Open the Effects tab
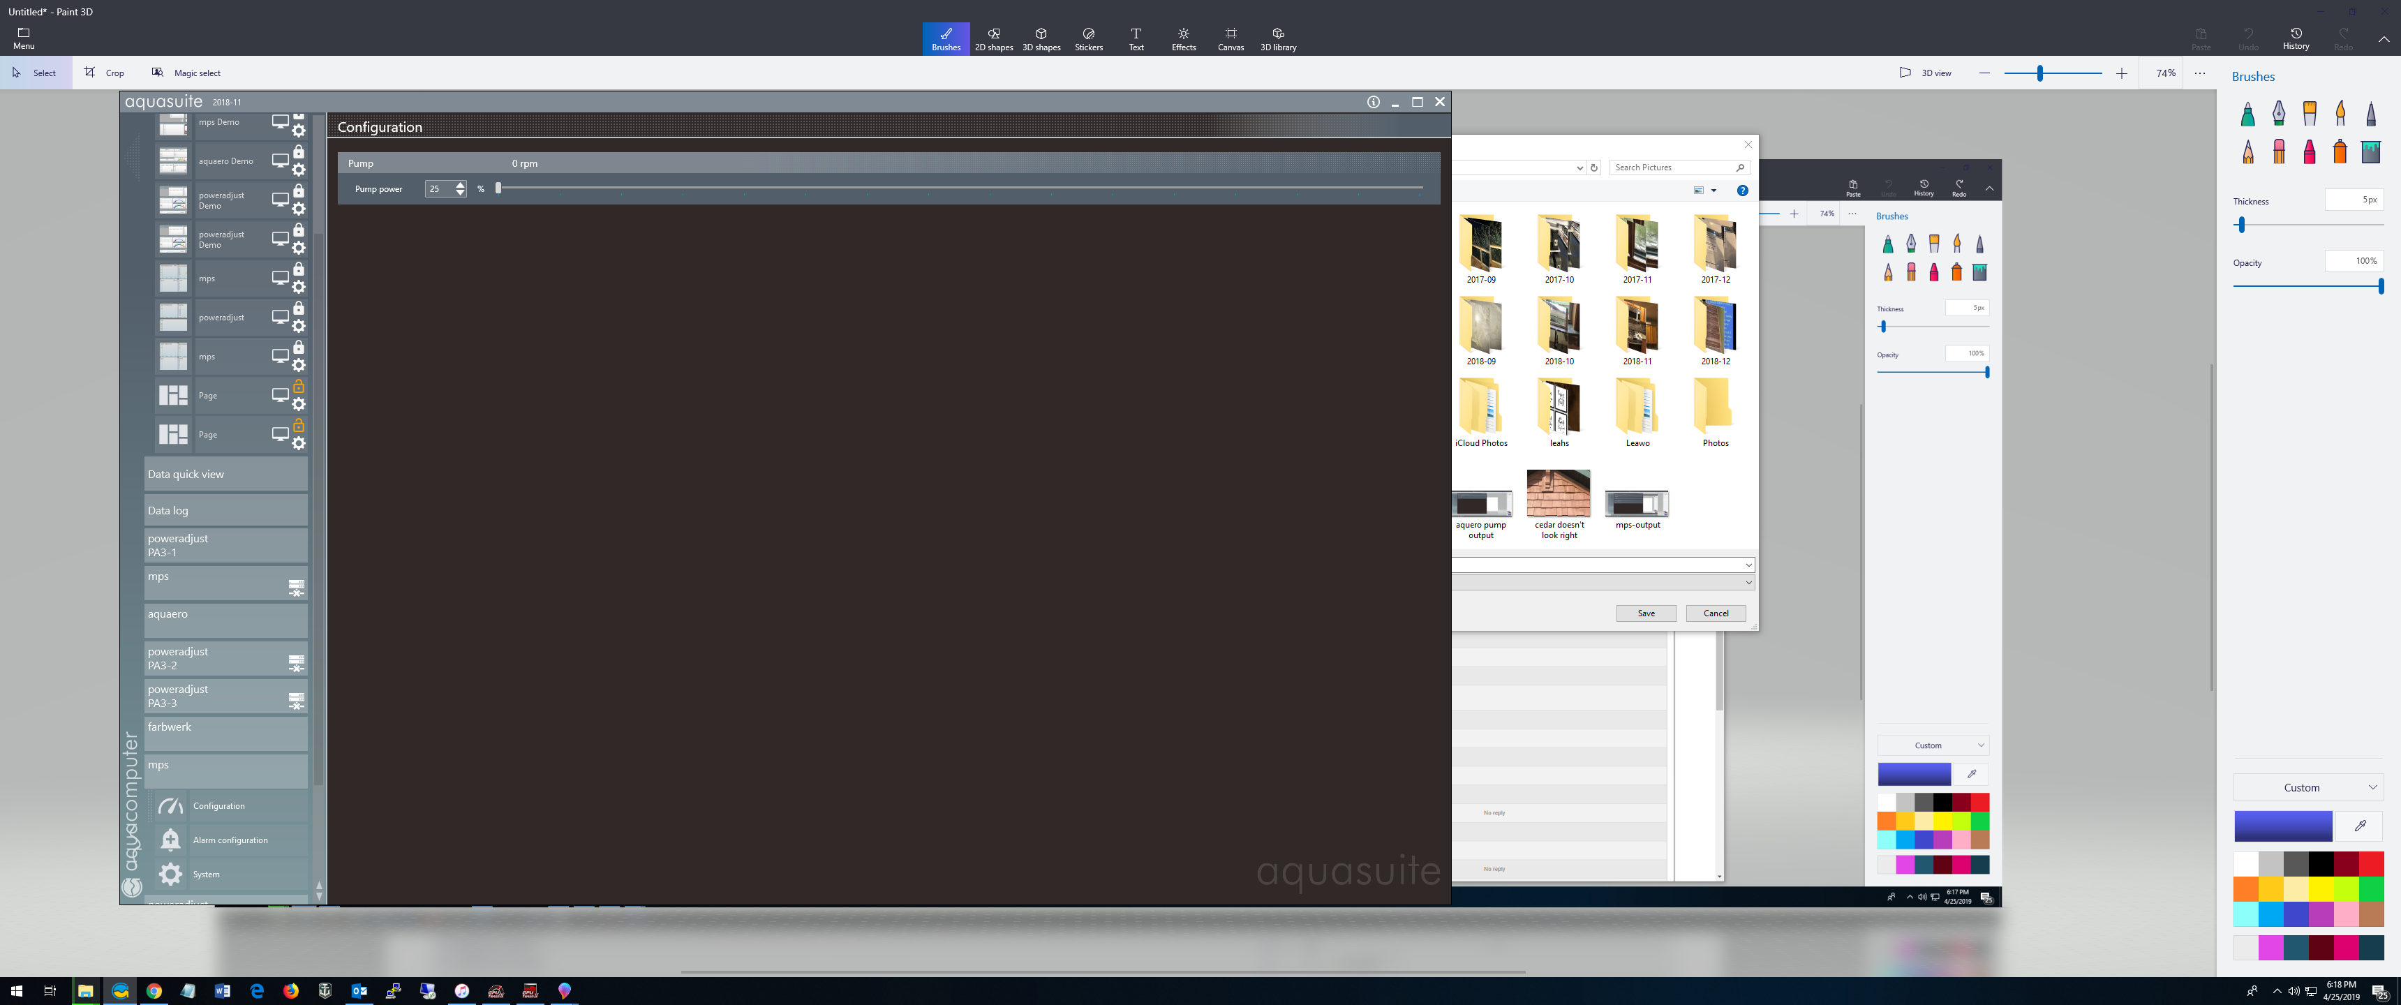Screen dimensions: 2401x1005 click(x=1183, y=39)
